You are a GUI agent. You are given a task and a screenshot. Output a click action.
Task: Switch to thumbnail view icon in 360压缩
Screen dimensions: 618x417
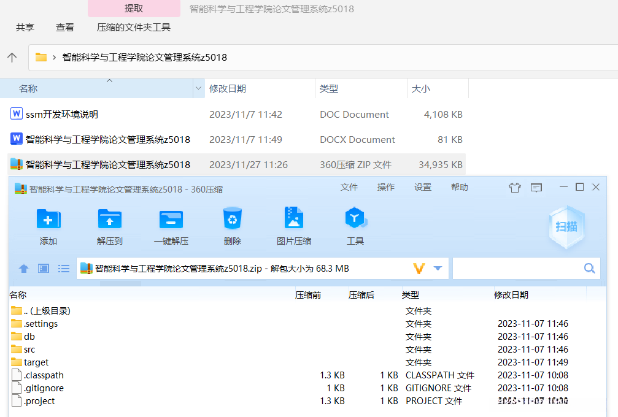tap(44, 269)
